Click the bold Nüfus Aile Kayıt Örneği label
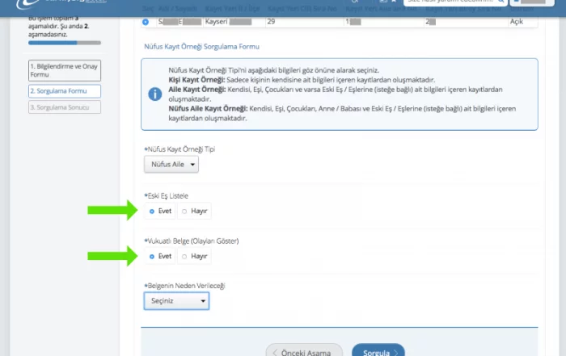The image size is (566, 356). 209,109
